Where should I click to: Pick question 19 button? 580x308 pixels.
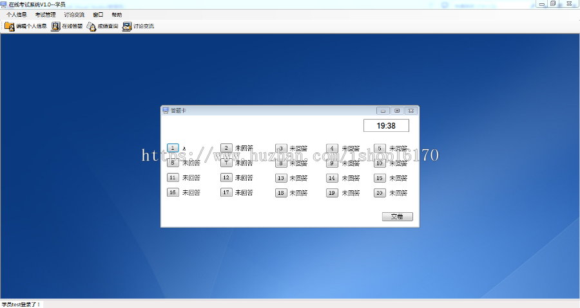point(332,193)
